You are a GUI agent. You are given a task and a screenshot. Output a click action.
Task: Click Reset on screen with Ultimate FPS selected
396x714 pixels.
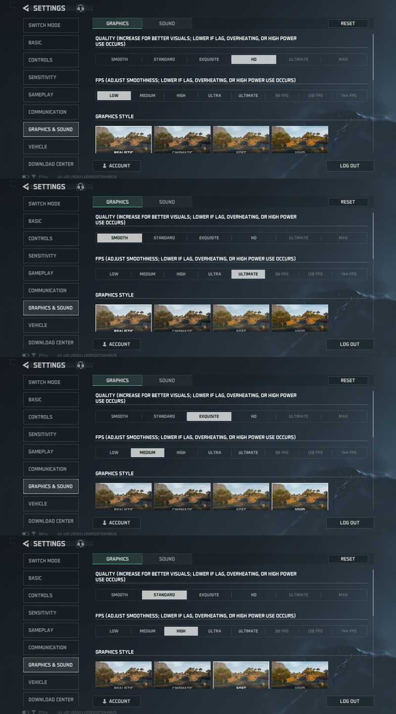pyautogui.click(x=348, y=202)
